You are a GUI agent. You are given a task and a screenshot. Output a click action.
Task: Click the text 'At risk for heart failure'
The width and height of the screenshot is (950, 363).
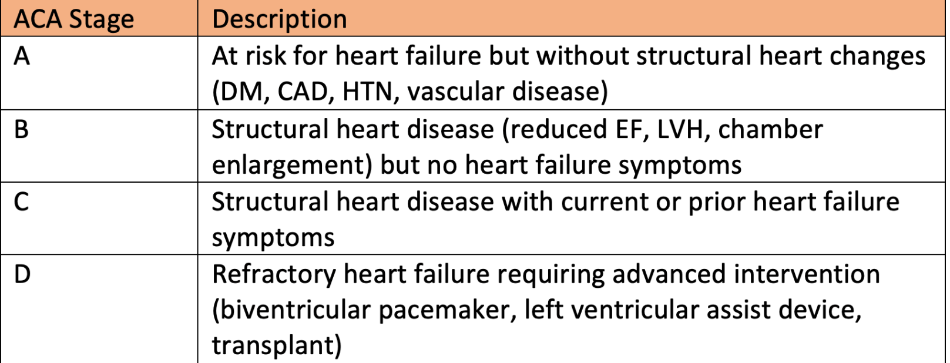tap(347, 56)
